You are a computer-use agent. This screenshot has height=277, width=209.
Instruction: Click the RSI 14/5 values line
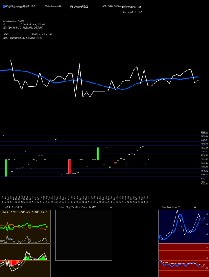click(24, 24)
